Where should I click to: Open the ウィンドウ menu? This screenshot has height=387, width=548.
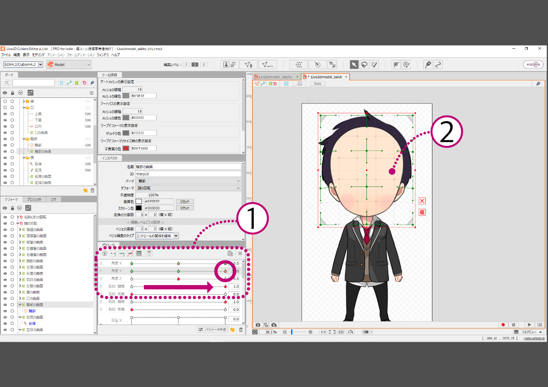[103, 55]
